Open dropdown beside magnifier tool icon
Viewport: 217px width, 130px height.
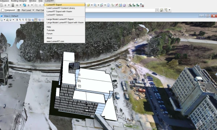tap(98, 5)
